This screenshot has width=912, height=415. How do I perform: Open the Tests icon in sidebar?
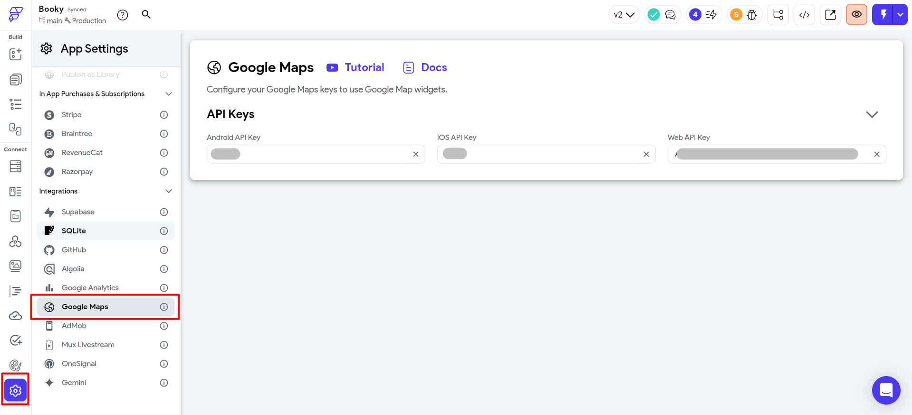tap(16, 341)
